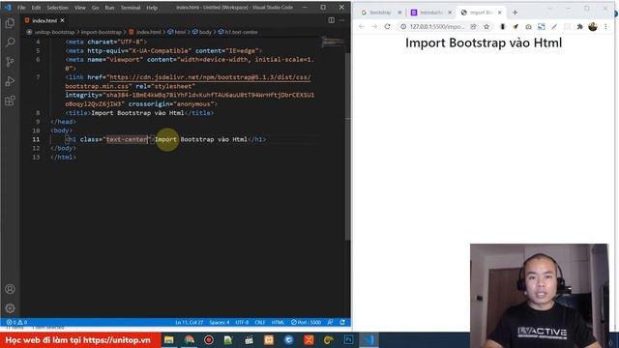Open the Go menu in VS Code

[x=95, y=8]
